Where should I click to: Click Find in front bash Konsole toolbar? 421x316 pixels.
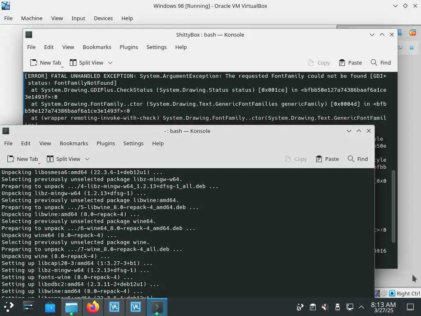358,159
